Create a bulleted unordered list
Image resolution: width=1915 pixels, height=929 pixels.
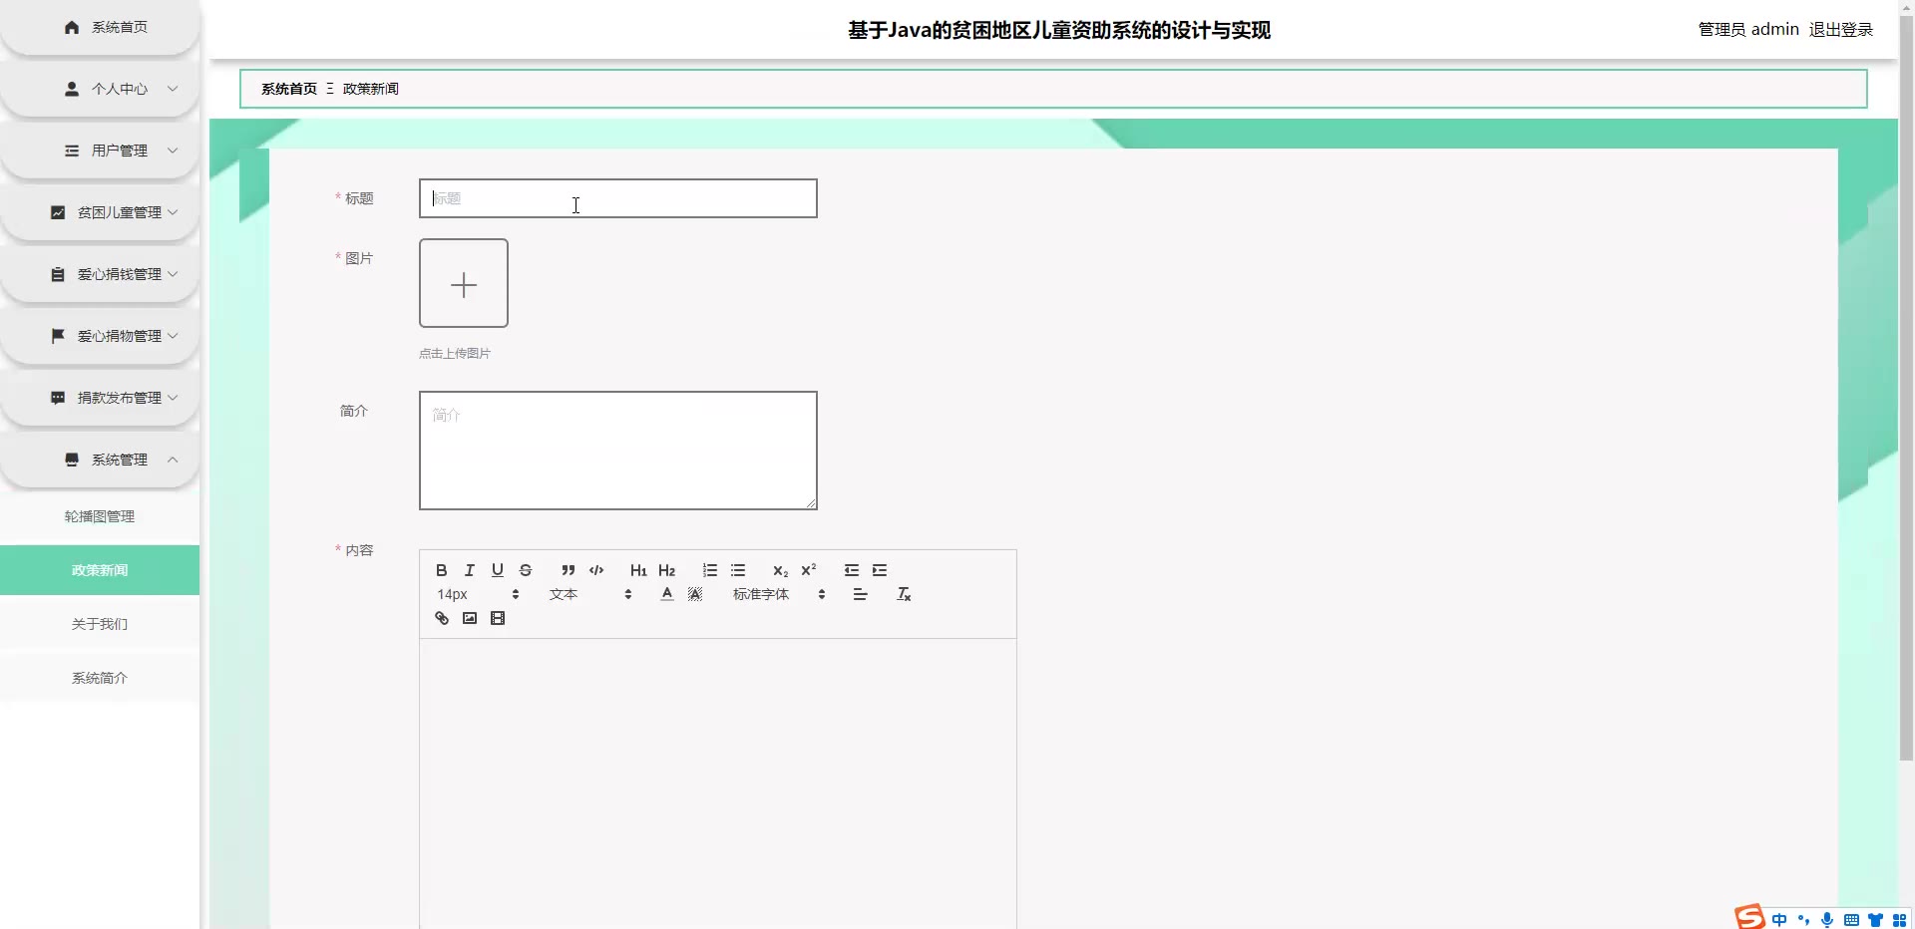(x=738, y=570)
